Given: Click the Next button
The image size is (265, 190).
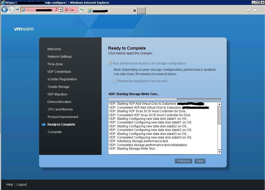Looking at the screenshot, I should click(200, 161).
